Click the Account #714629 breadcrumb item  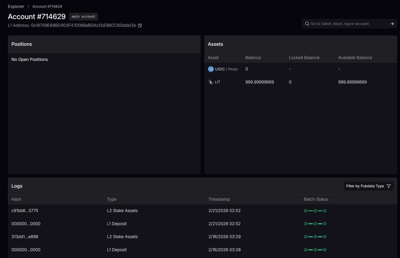[47, 6]
